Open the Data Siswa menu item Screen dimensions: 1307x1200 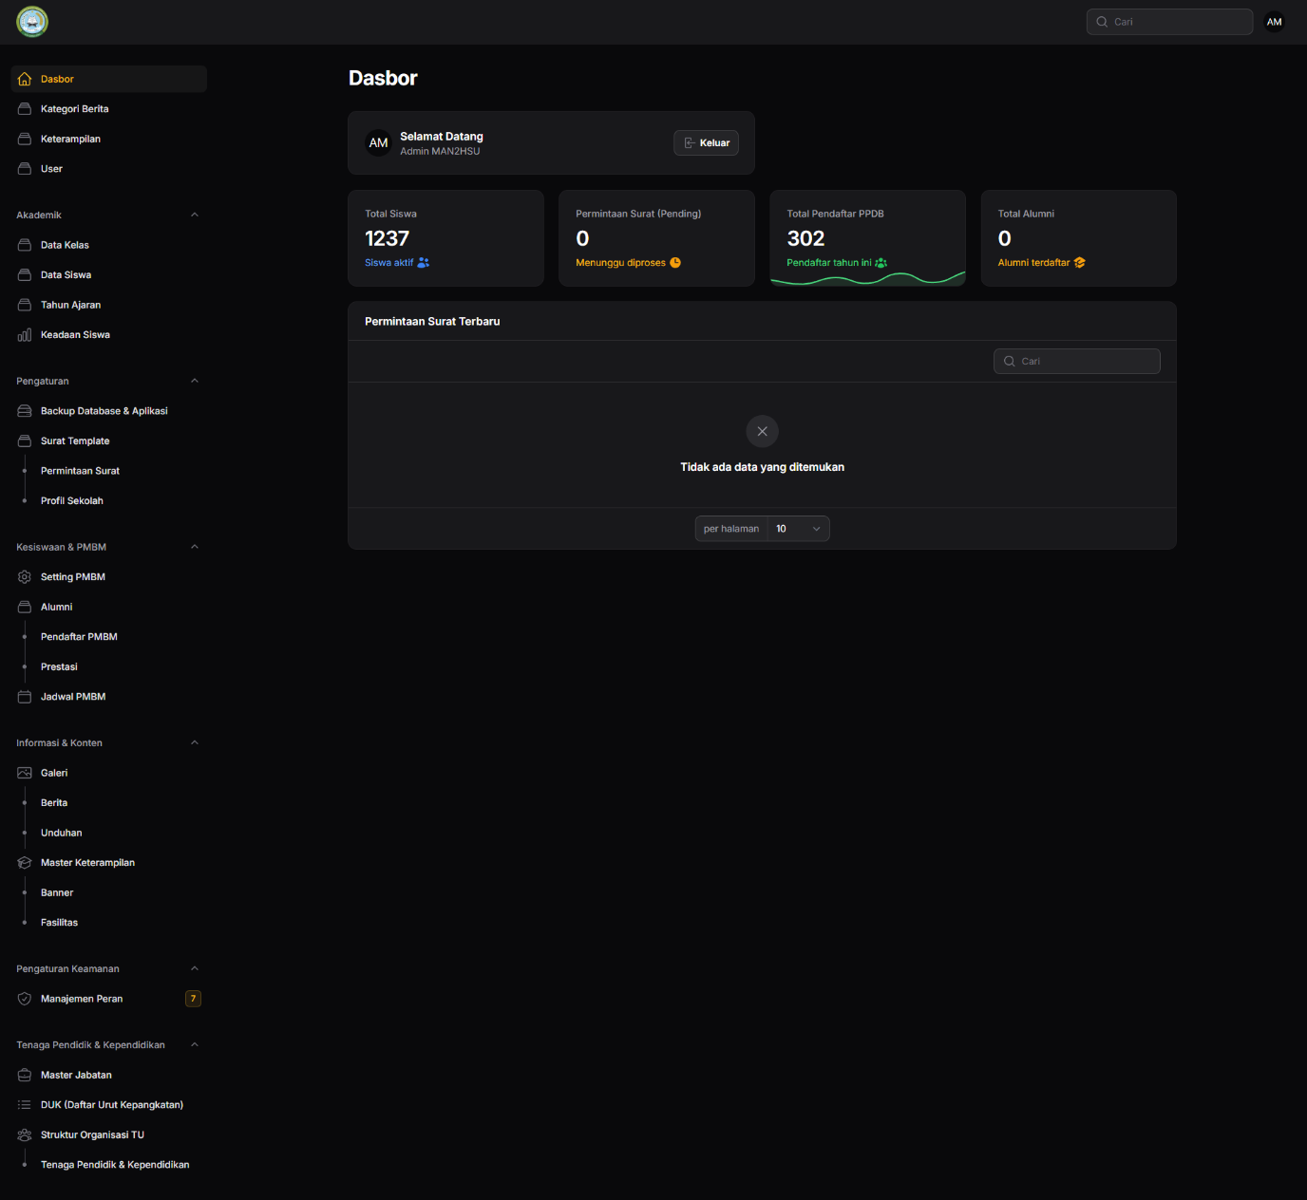pos(108,275)
